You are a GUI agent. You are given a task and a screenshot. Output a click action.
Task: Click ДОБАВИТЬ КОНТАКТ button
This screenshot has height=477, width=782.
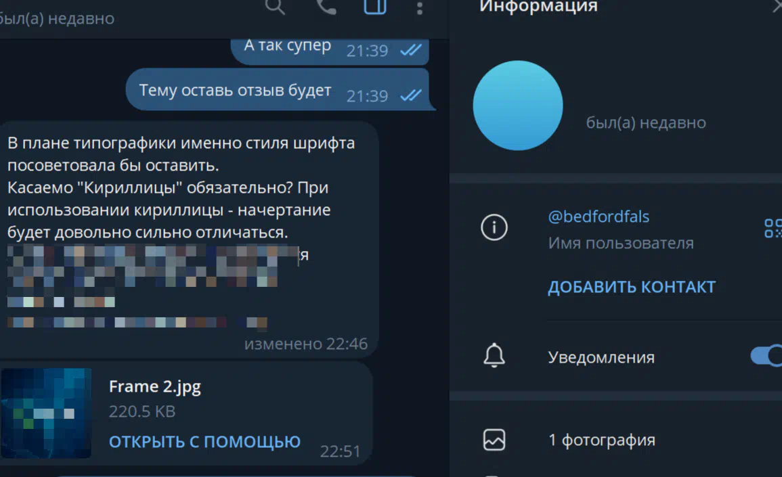pos(632,287)
